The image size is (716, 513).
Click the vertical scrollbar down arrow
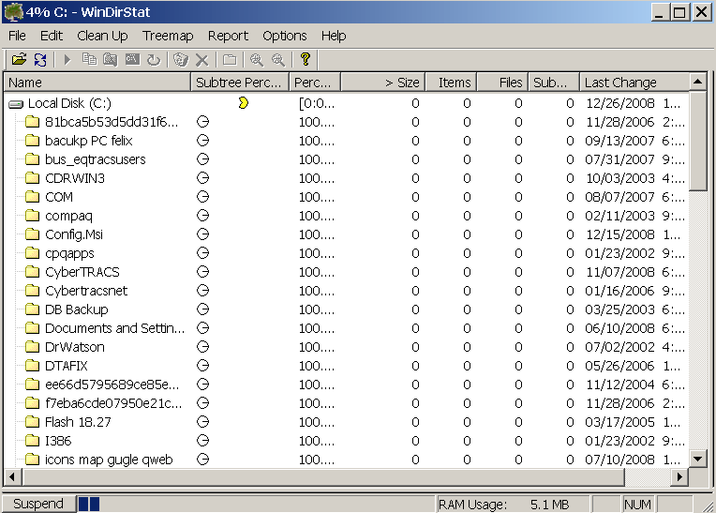[x=698, y=459]
